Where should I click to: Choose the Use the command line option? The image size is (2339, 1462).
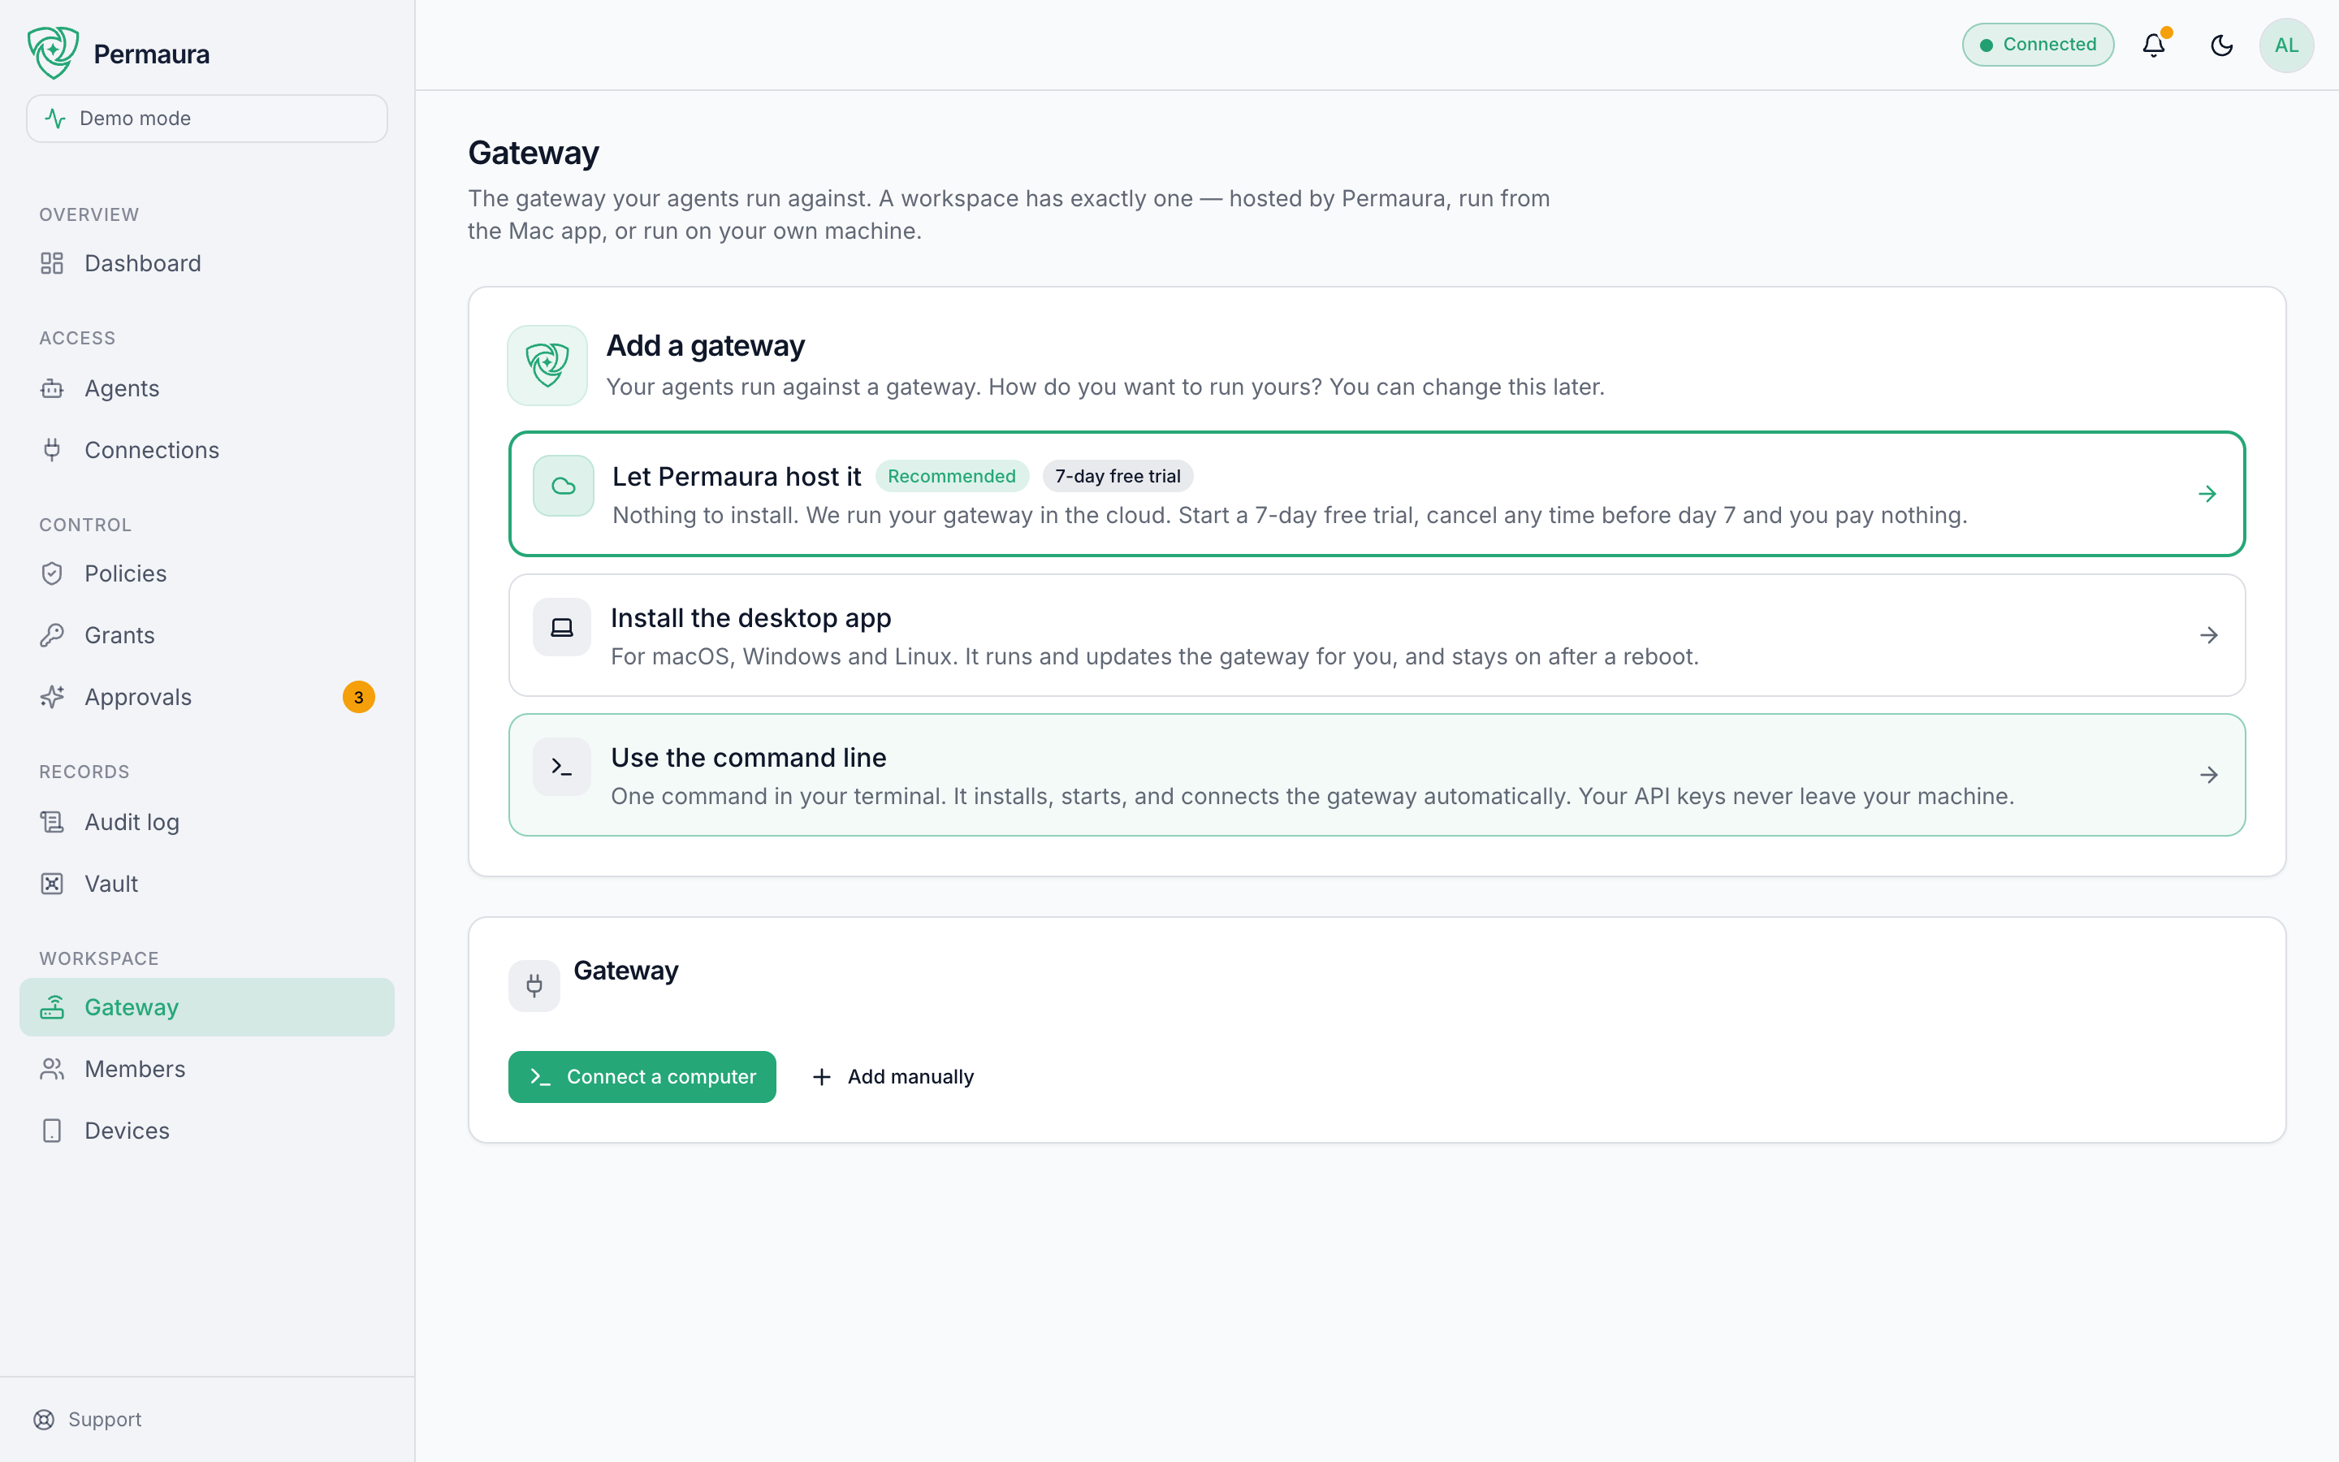(x=1377, y=775)
